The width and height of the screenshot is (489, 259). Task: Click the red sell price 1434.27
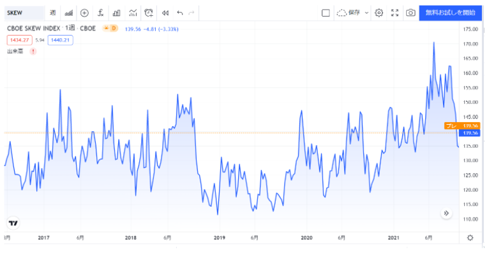tap(19, 40)
